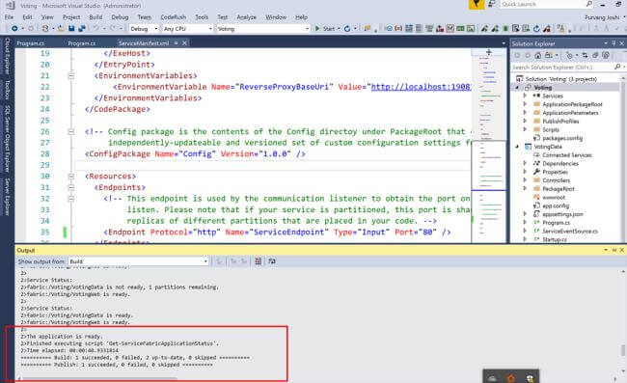
Task: Open the File menu
Action: 9,17
